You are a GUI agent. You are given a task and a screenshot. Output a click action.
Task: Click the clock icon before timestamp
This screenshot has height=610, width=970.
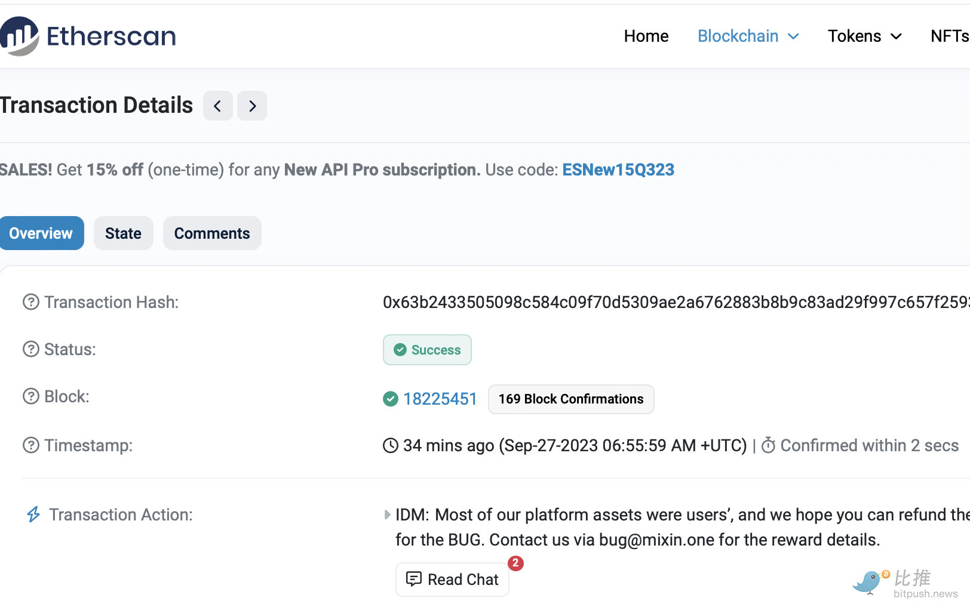[x=391, y=446]
